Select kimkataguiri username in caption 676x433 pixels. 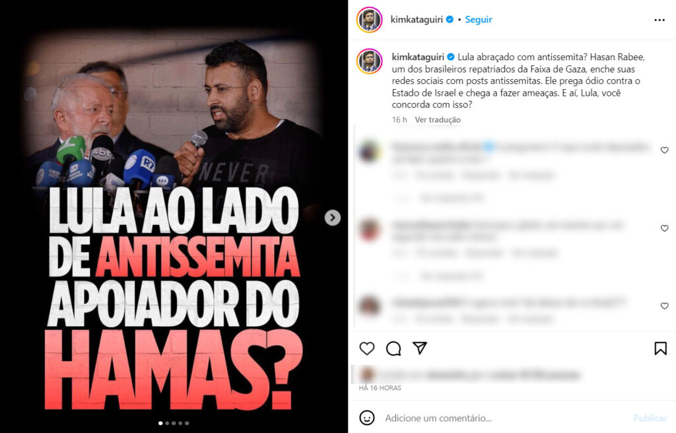coord(418,57)
